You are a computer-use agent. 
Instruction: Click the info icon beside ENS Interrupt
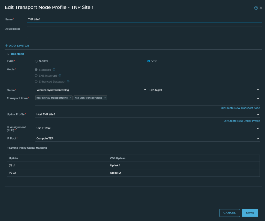[60, 76]
